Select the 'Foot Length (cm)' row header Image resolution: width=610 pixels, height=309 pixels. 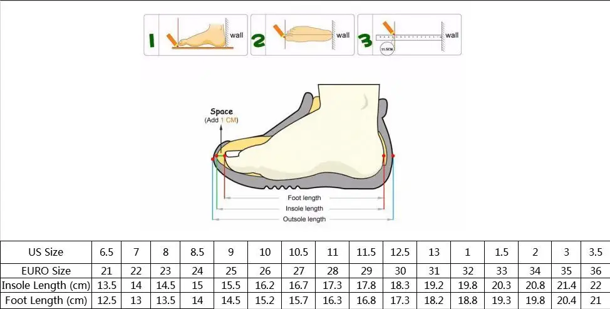click(x=46, y=301)
